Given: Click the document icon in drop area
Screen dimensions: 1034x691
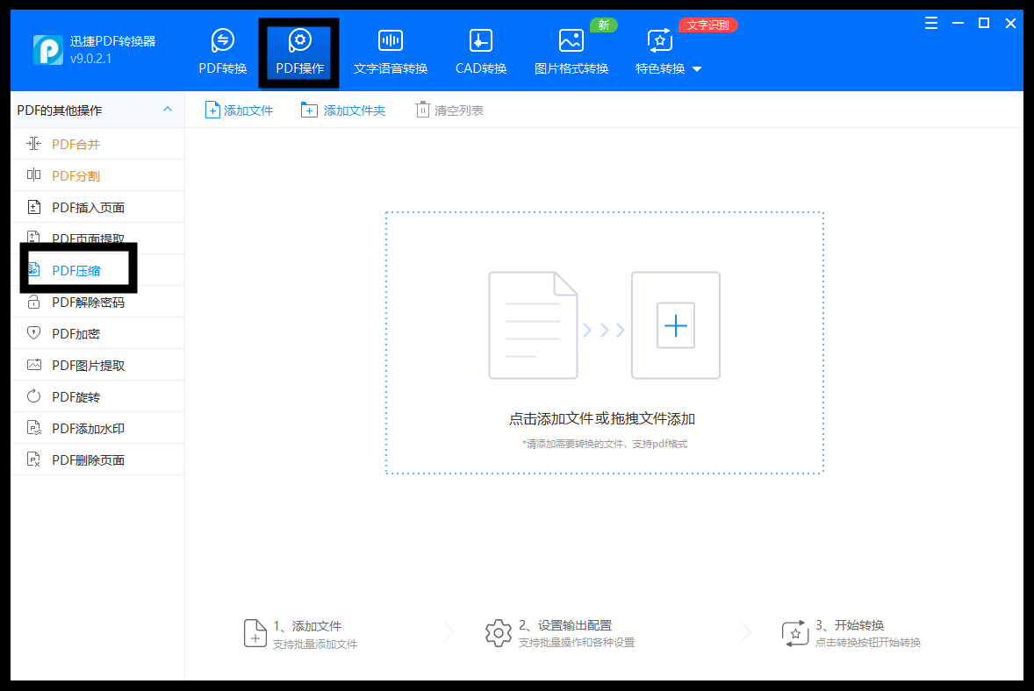Looking at the screenshot, I should (533, 325).
